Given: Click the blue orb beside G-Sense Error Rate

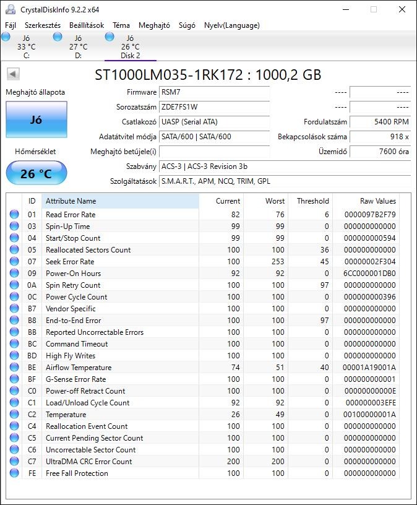Looking at the screenshot, I should pyautogui.click(x=14, y=379).
